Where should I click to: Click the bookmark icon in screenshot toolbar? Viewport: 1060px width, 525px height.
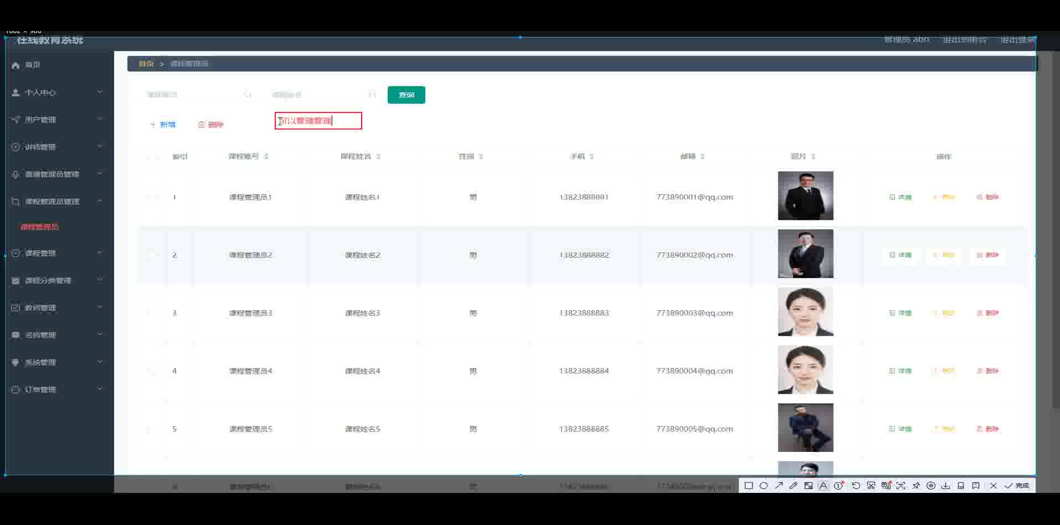point(976,486)
